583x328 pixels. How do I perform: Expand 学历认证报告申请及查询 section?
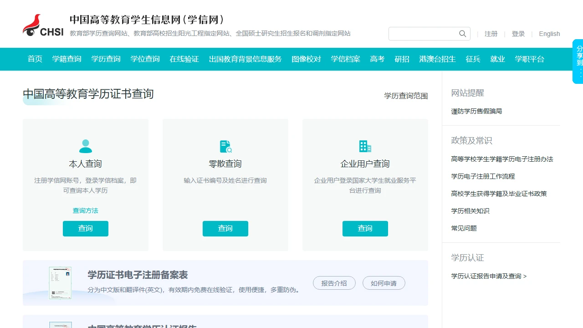pos(489,276)
